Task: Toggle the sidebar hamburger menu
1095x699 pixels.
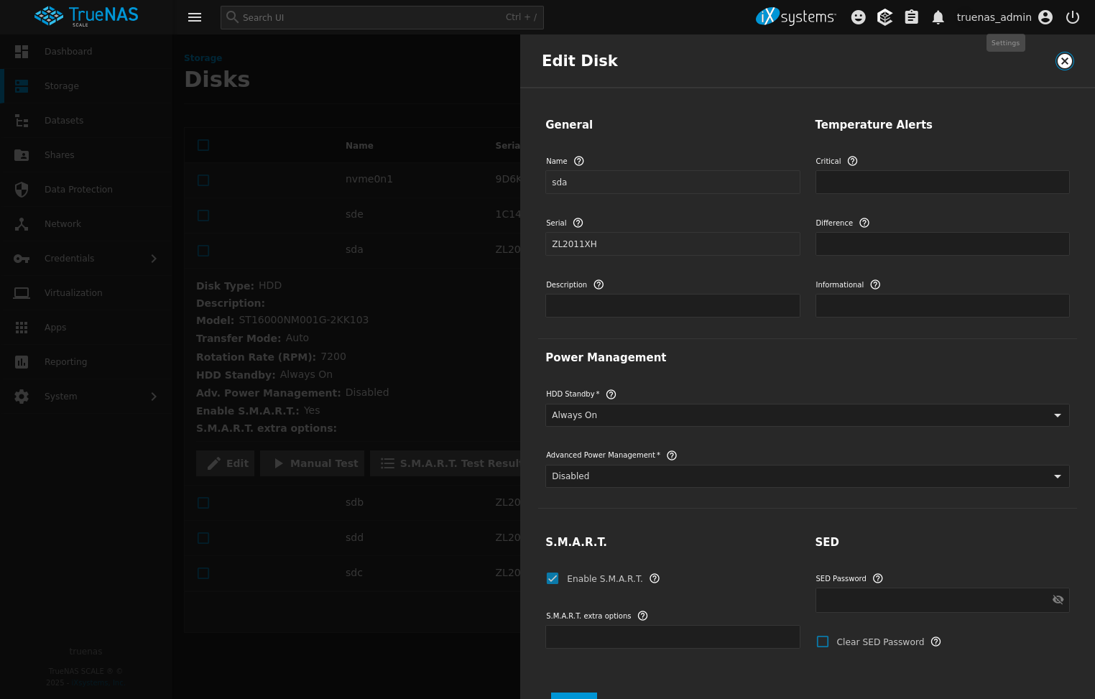Action: [x=195, y=17]
